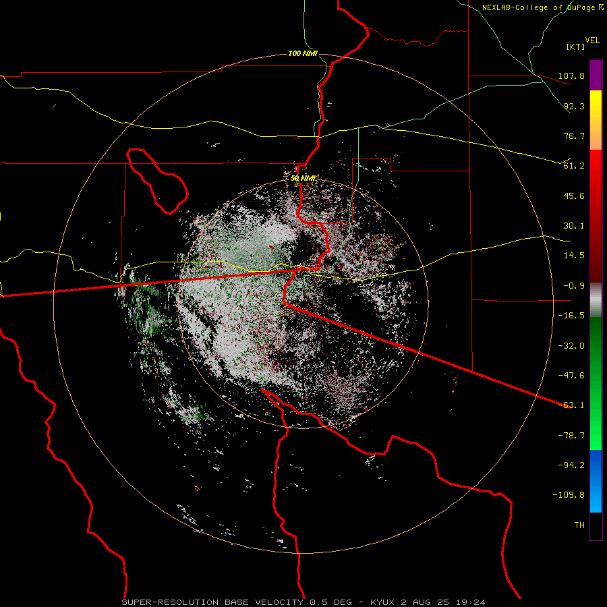Click the -32.0 velocity scale value

pyautogui.click(x=571, y=346)
